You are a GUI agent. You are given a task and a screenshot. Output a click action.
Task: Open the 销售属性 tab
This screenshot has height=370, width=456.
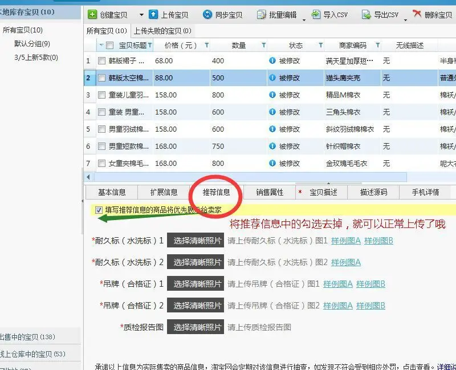pyautogui.click(x=270, y=192)
